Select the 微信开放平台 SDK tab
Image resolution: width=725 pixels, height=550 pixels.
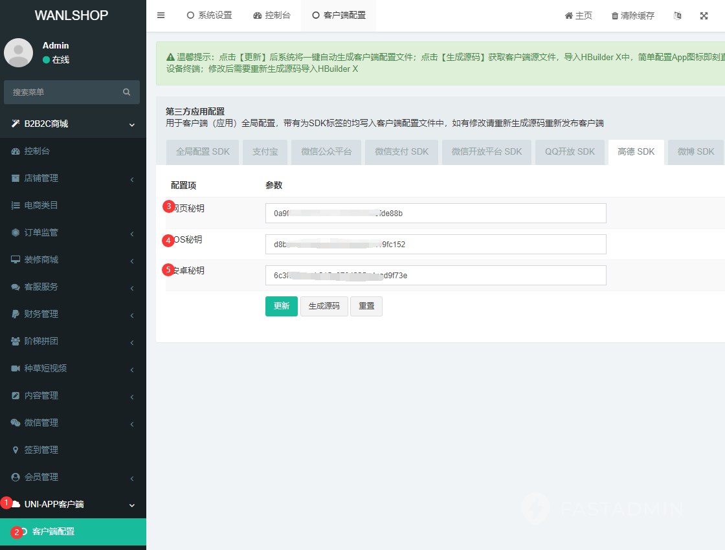[486, 151]
